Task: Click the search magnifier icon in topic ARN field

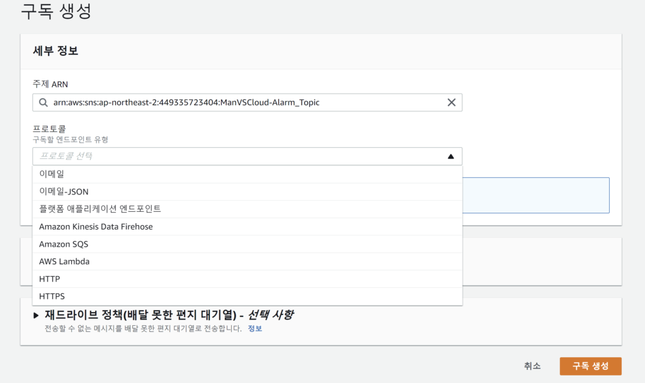Action: coord(43,103)
